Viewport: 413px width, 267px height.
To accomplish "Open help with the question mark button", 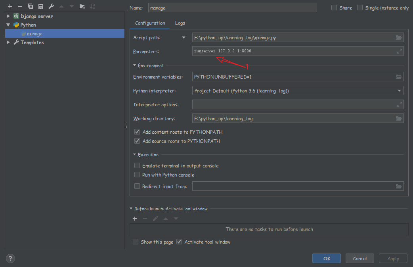I will click(x=10, y=258).
